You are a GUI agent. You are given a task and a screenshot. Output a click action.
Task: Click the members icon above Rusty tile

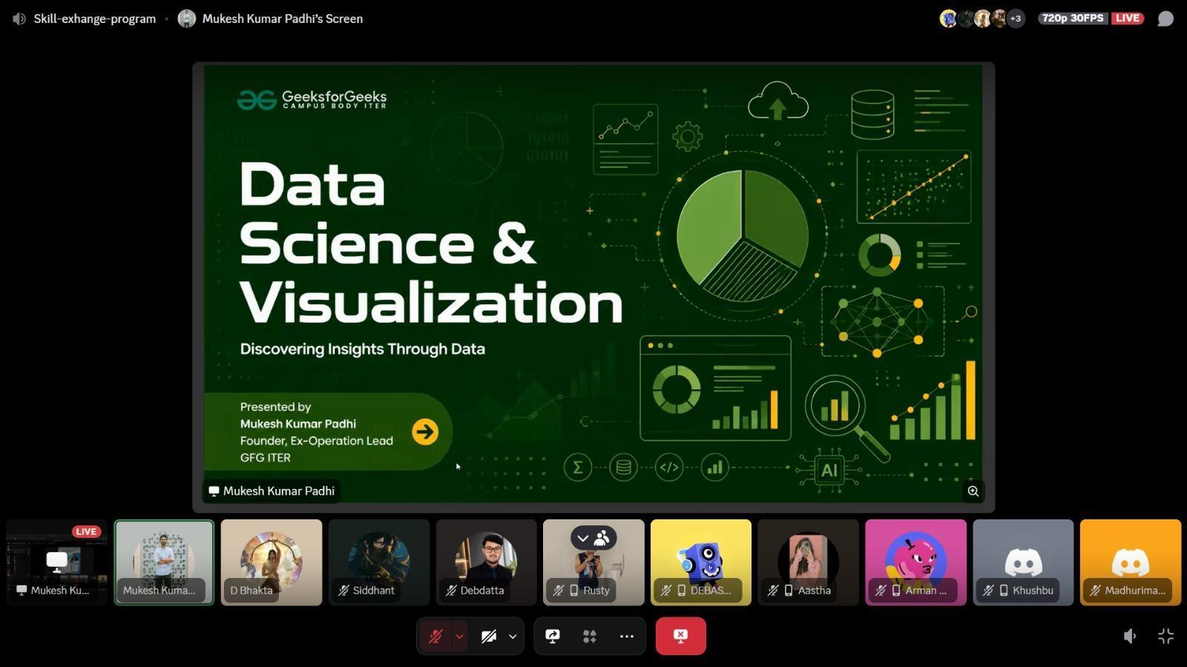(x=602, y=538)
